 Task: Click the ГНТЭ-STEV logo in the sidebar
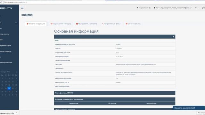6,8
